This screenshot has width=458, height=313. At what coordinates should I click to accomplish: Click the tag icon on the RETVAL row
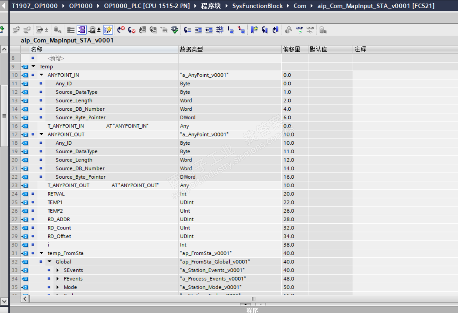25,194
